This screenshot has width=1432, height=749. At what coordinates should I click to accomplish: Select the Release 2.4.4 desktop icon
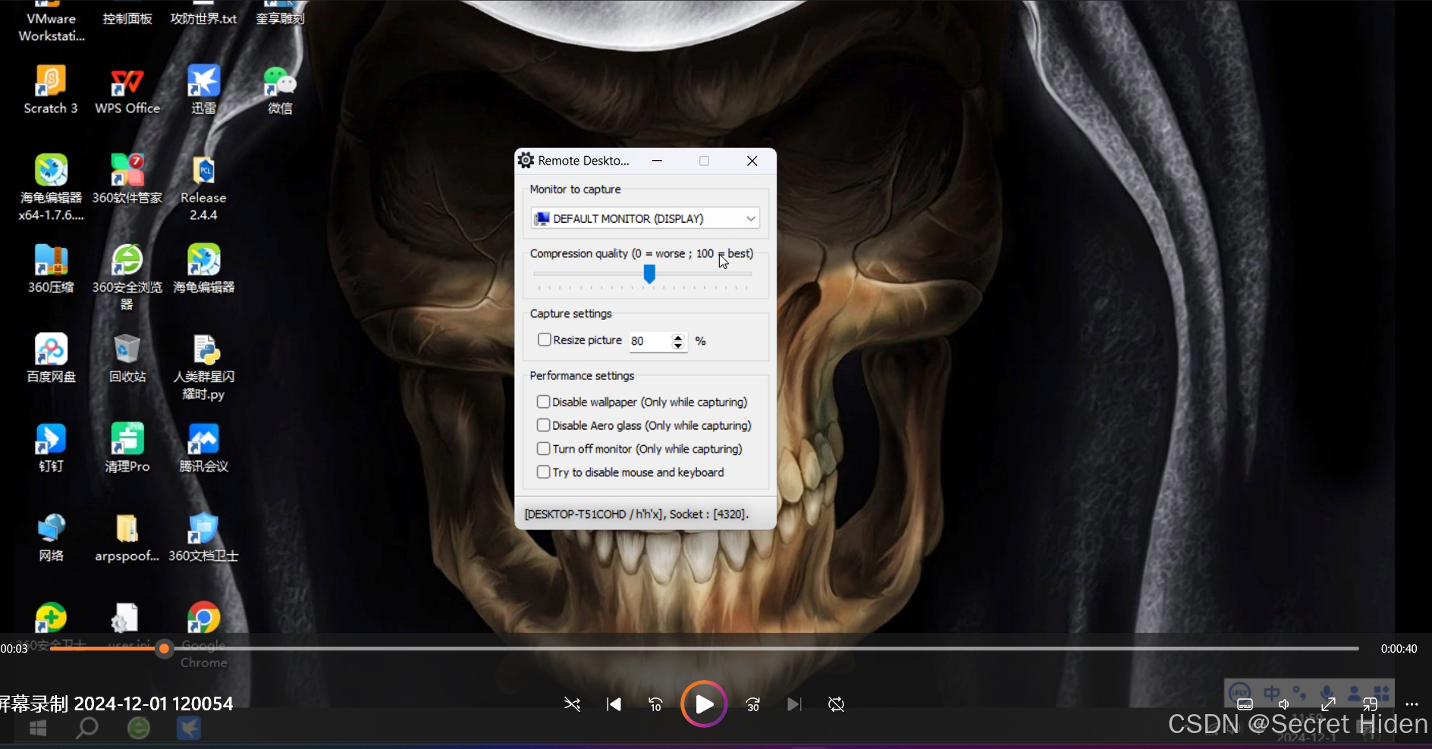pos(203,187)
